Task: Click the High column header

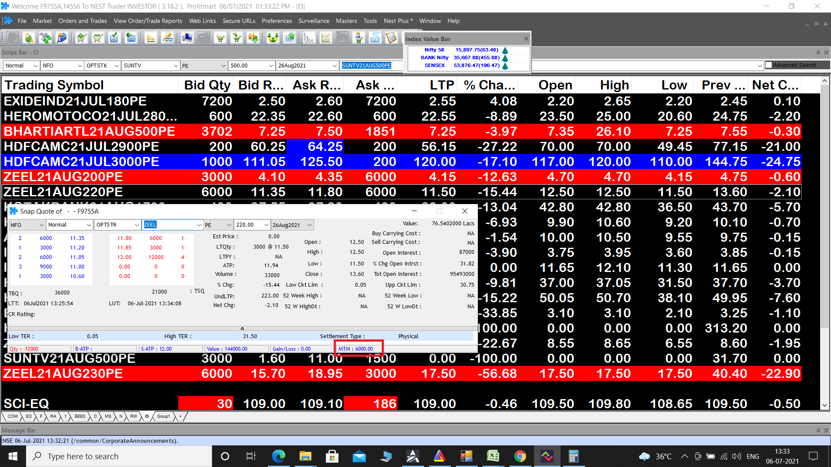Action: [x=603, y=85]
